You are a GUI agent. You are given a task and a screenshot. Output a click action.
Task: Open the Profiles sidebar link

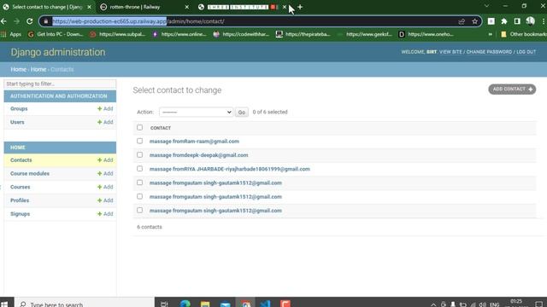[x=20, y=200]
